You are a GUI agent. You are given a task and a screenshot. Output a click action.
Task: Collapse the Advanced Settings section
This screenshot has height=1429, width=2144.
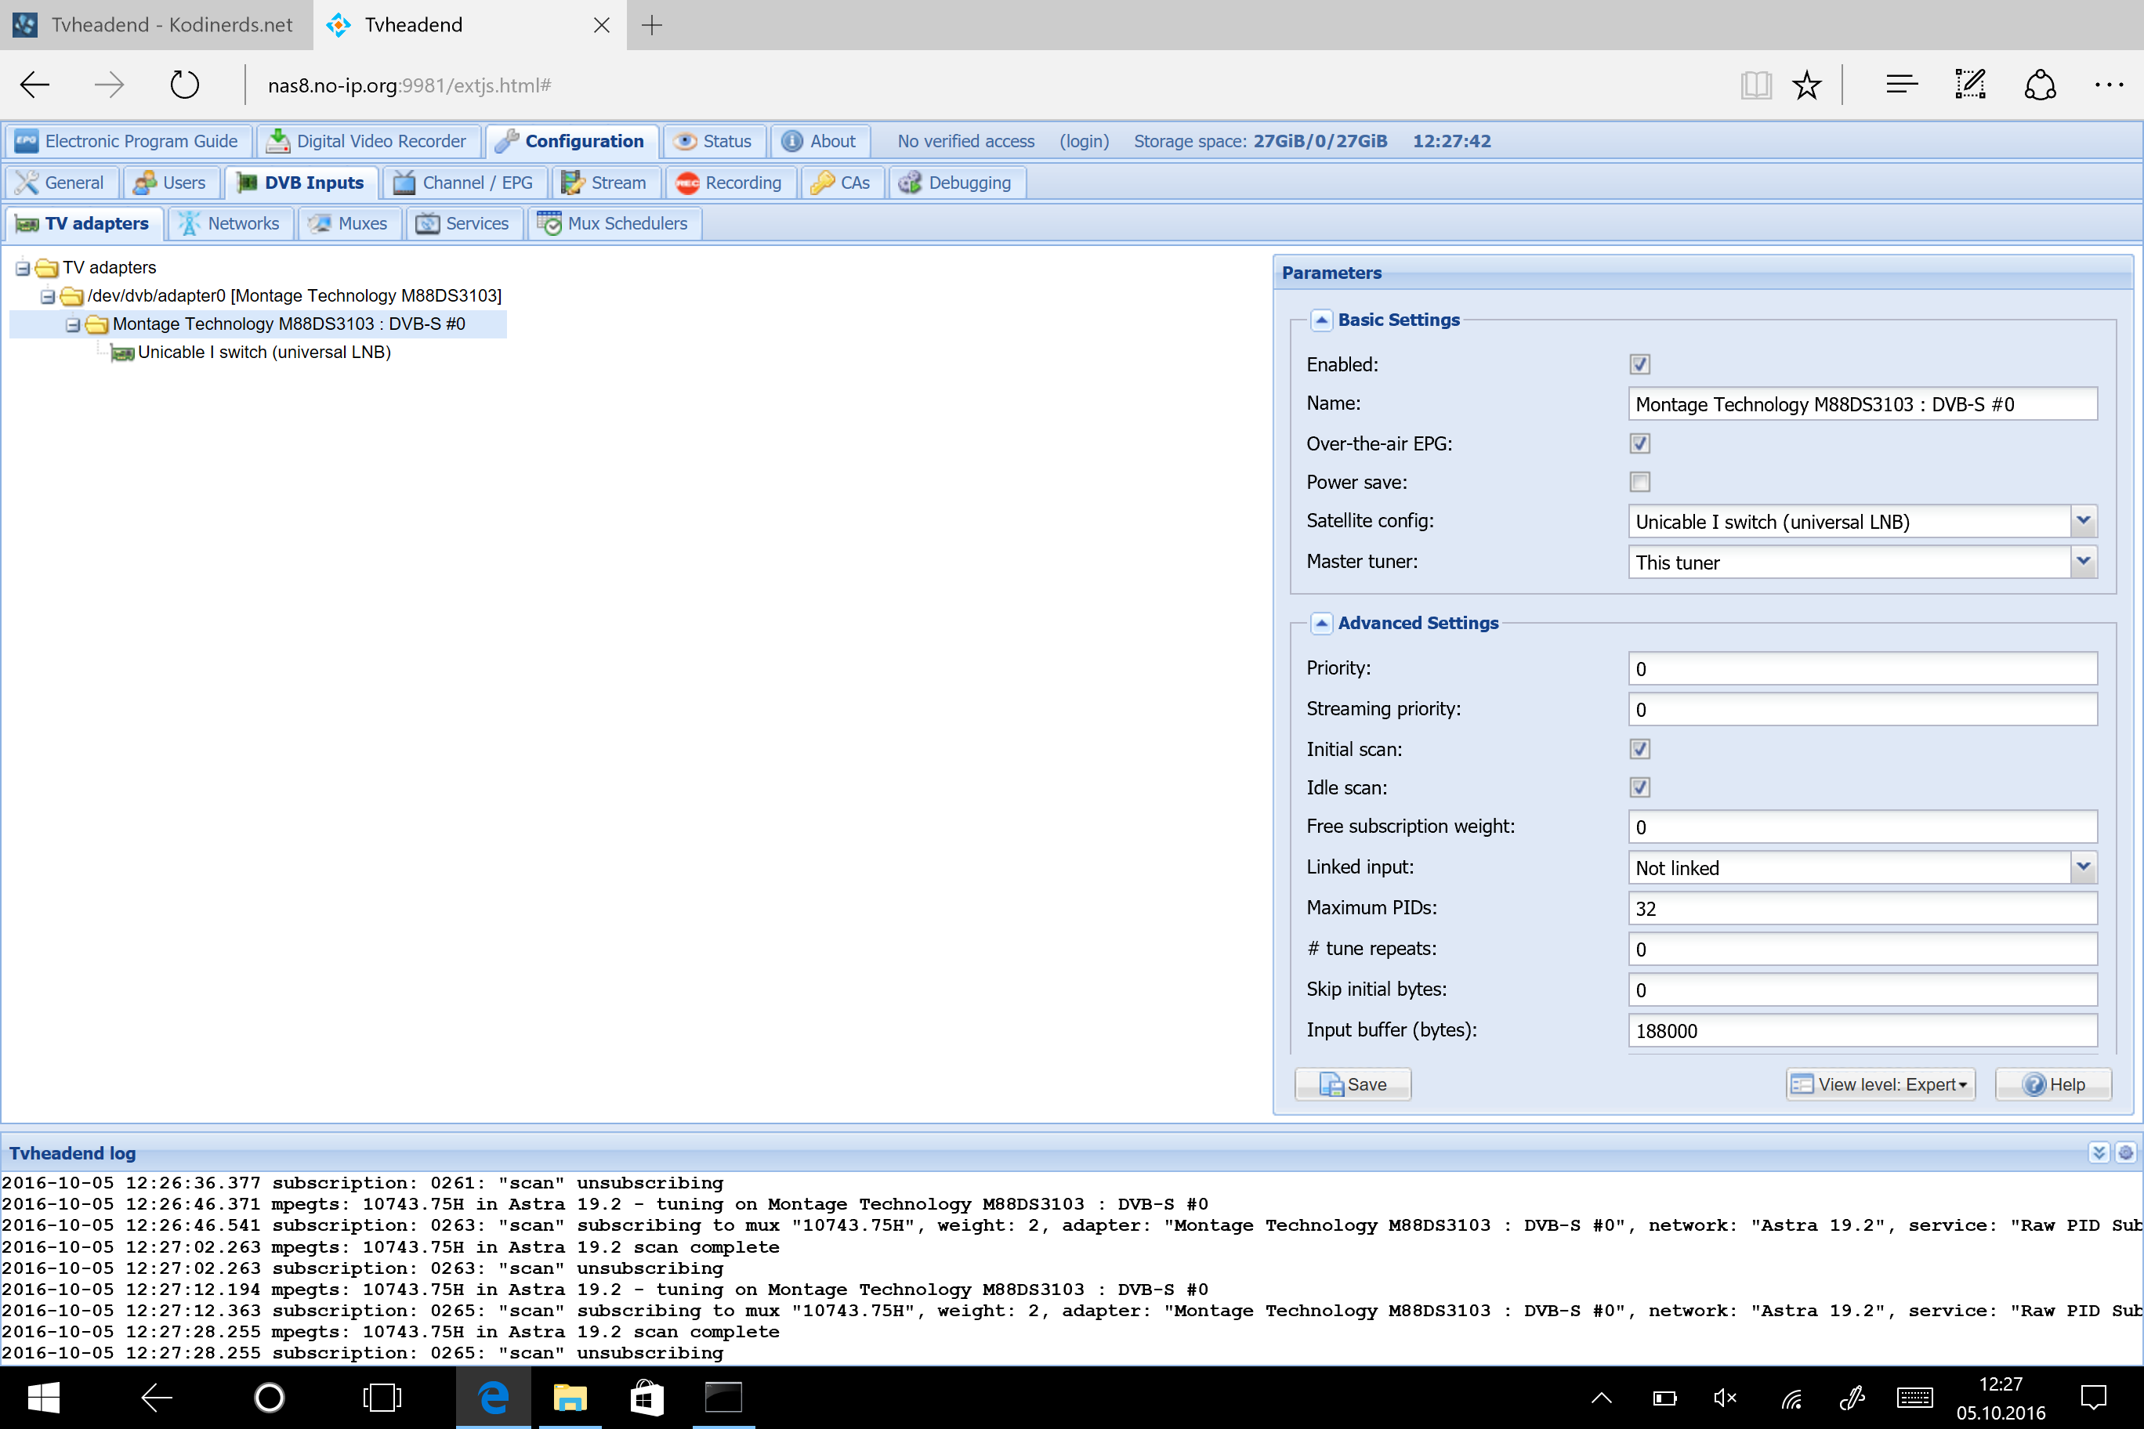click(x=1321, y=624)
